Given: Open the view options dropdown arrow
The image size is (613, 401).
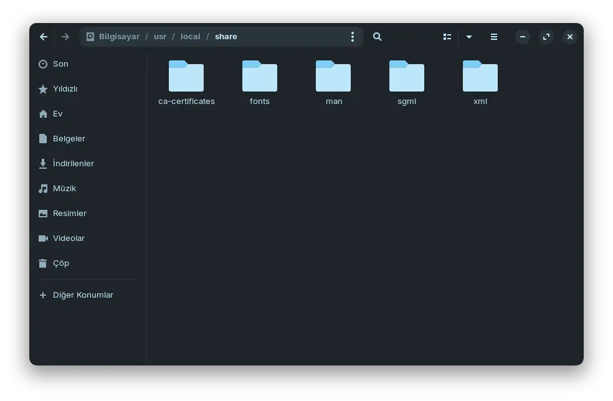Looking at the screenshot, I should pos(469,37).
